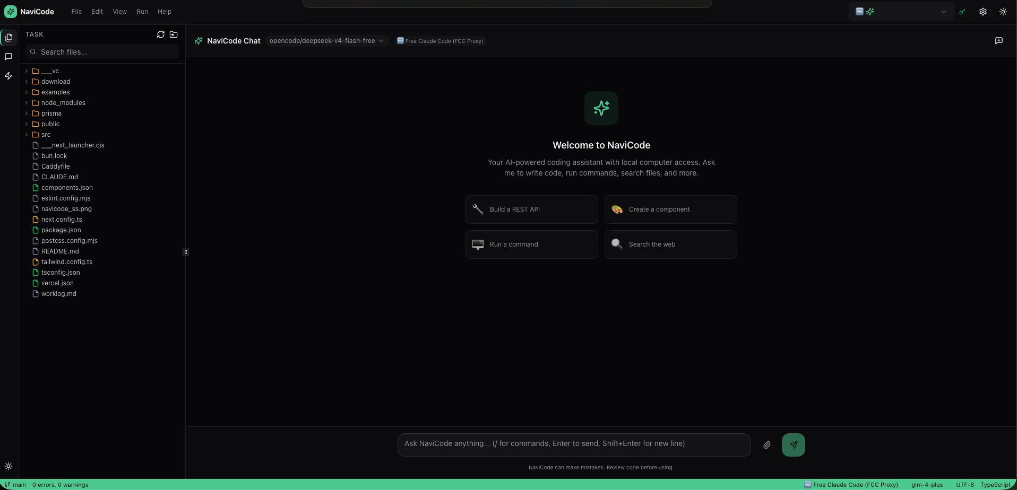
Task: Click the Run a command suggestion
Action: coord(532,244)
